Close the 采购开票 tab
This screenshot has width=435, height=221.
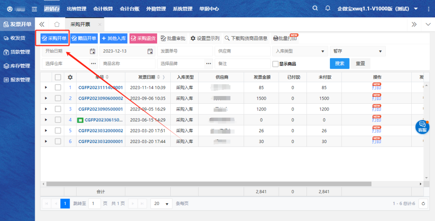[99, 25]
